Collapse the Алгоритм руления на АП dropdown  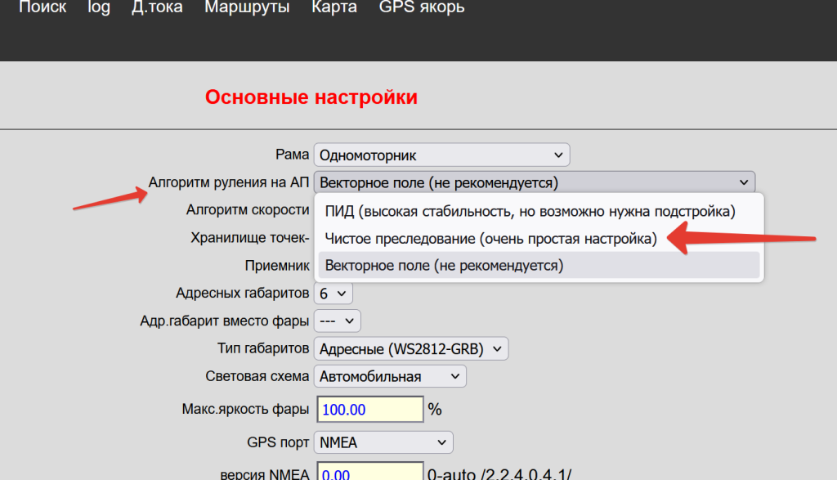click(535, 182)
